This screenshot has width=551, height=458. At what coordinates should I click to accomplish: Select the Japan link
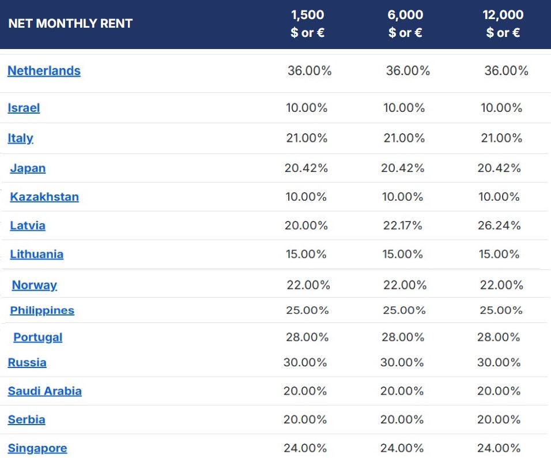[28, 168]
